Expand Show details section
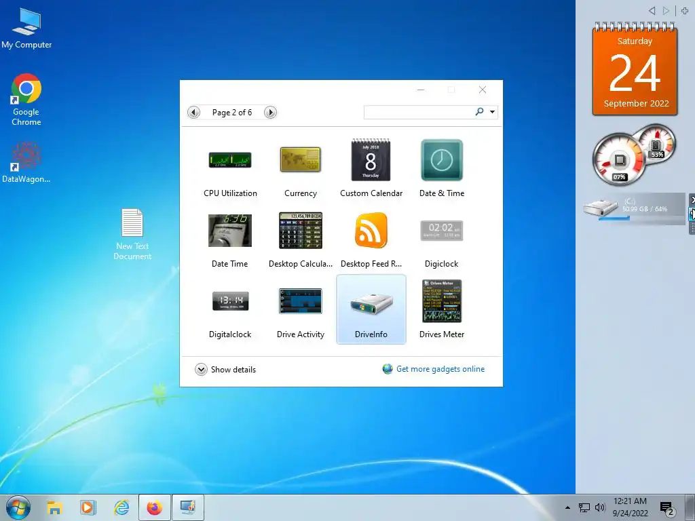This screenshot has width=695, height=521. point(225,370)
